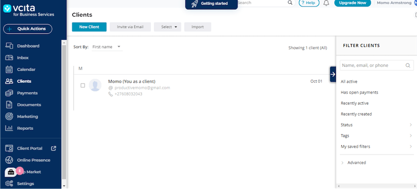
Task: Click productivemomo@gmail.com email text
Action: coord(142,88)
